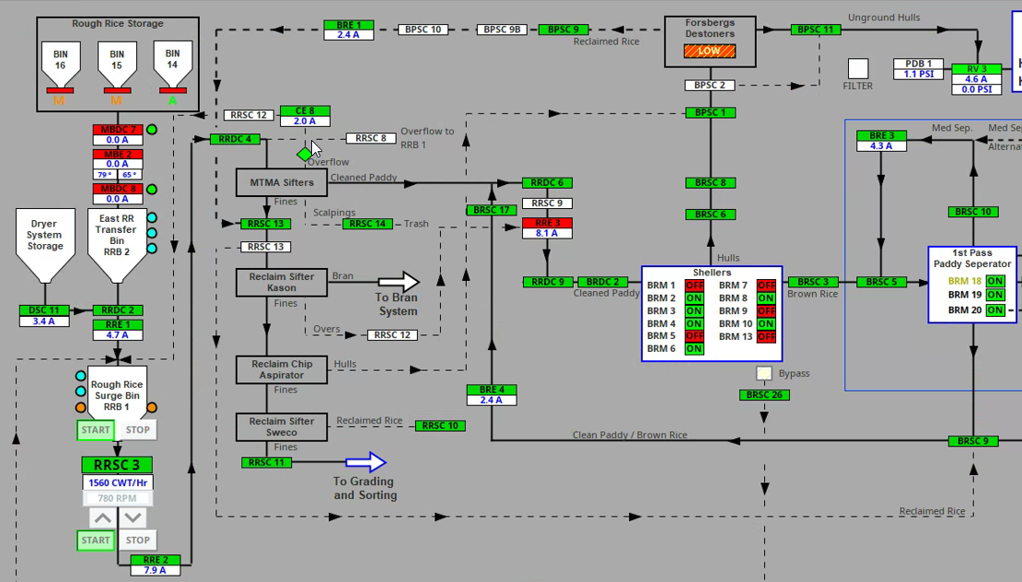Screen dimensions: 1022x582
Task: Select the BIN 15 storage hopper
Action: coord(117,64)
